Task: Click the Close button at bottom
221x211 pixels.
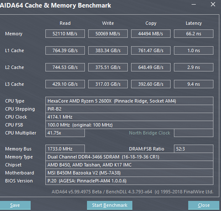Action: [203, 205]
